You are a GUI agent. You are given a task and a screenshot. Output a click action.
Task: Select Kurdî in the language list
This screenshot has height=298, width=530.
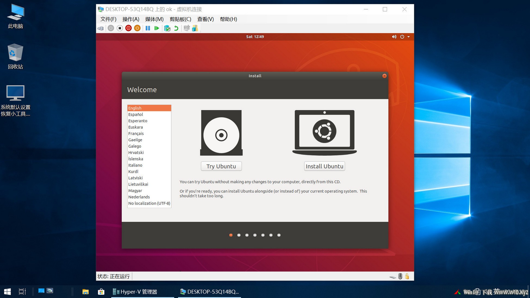pyautogui.click(x=149, y=172)
